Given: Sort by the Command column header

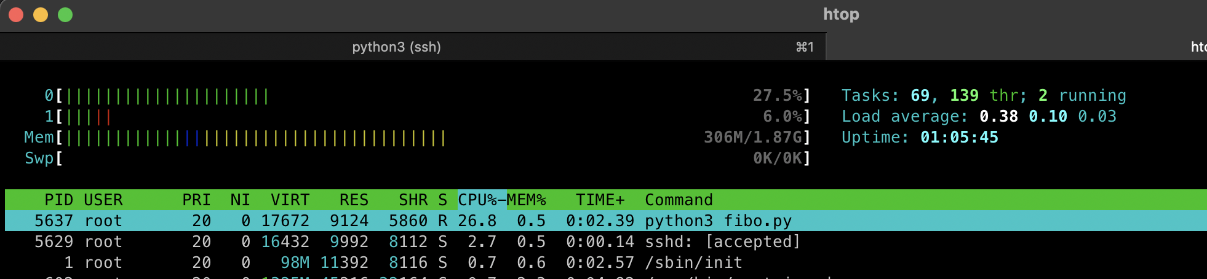Looking at the screenshot, I should click(x=679, y=200).
